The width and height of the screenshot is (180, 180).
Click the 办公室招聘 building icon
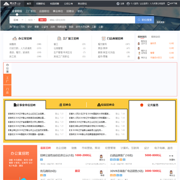click(14, 38)
